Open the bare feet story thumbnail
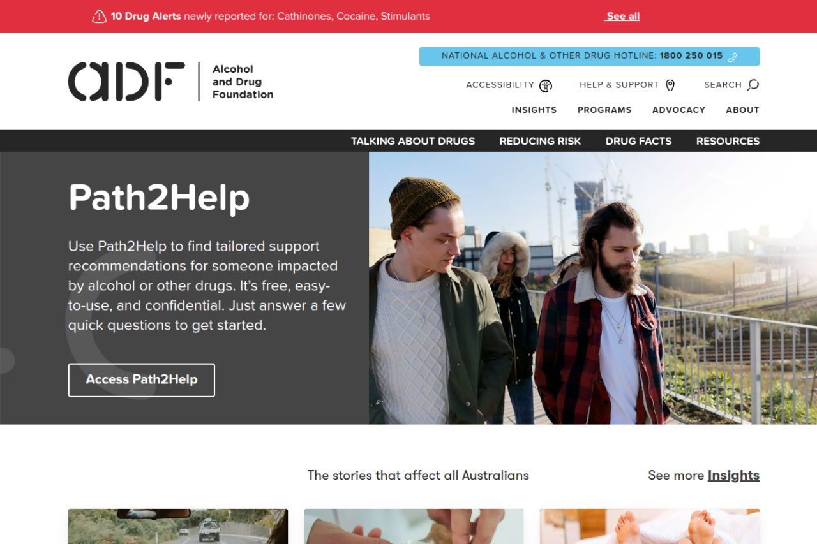Image resolution: width=817 pixels, height=544 pixels. [650, 526]
